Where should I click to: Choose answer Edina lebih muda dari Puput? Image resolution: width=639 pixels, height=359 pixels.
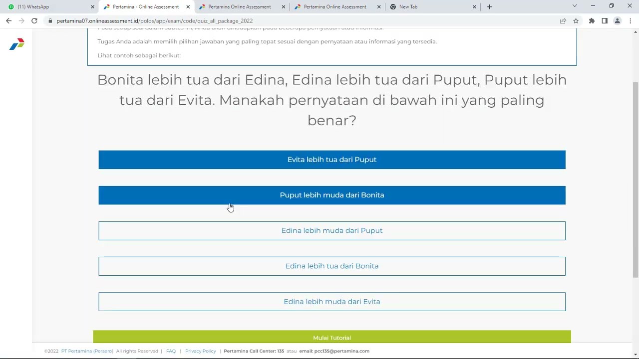[x=332, y=231]
